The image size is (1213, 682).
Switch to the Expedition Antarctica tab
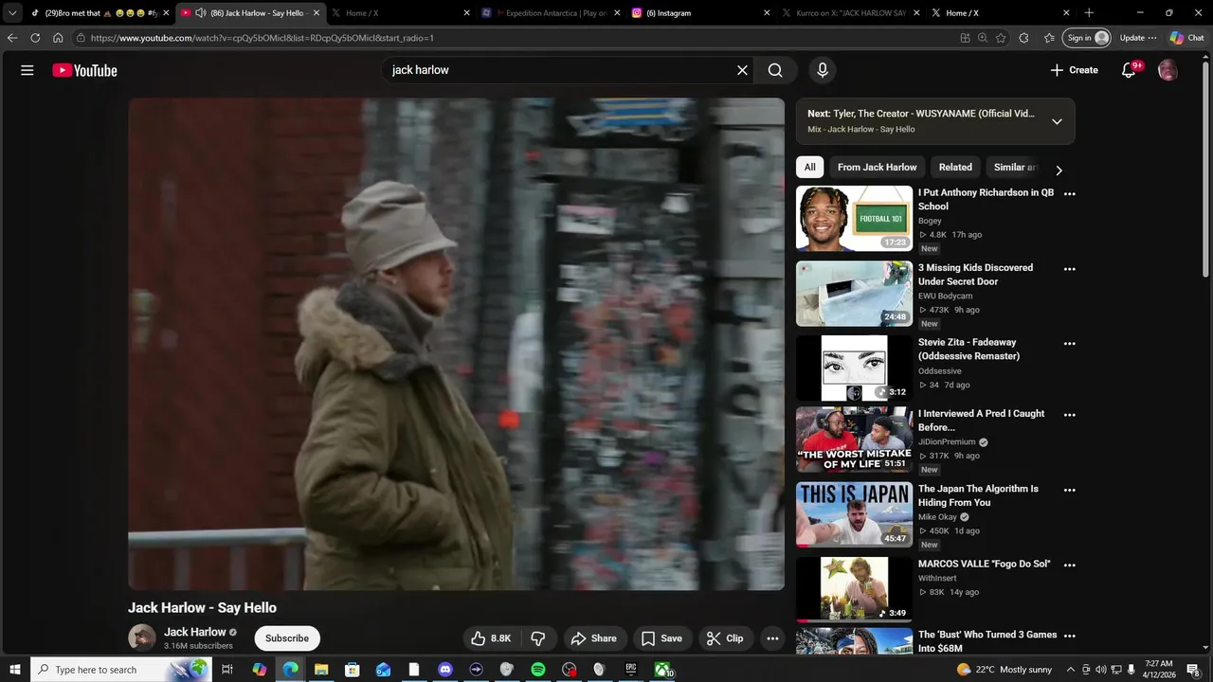[x=550, y=13]
